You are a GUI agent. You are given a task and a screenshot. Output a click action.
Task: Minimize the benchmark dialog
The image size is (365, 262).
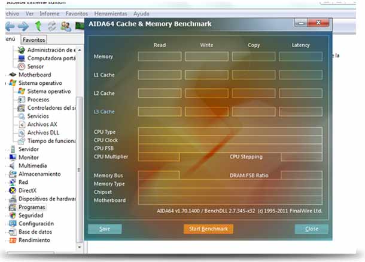[301, 23]
